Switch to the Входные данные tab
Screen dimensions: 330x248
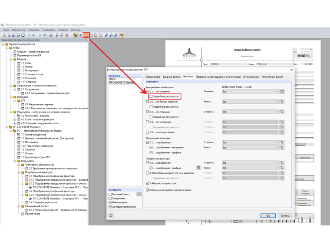tap(172, 77)
